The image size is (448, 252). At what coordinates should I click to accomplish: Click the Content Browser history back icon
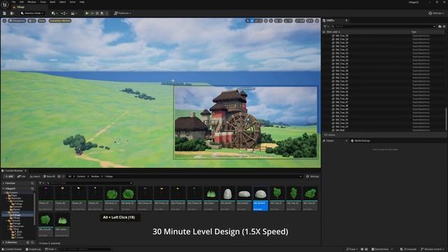point(59,176)
